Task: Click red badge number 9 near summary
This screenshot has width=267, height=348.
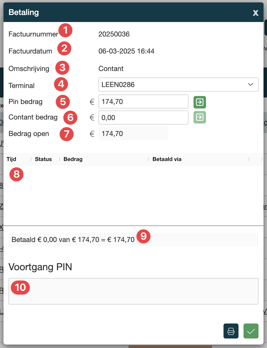Action: 143,236
